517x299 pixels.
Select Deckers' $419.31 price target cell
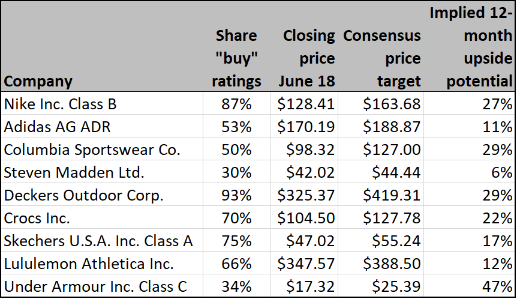(392, 196)
